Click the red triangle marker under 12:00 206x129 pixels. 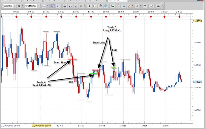[x=61, y=17]
